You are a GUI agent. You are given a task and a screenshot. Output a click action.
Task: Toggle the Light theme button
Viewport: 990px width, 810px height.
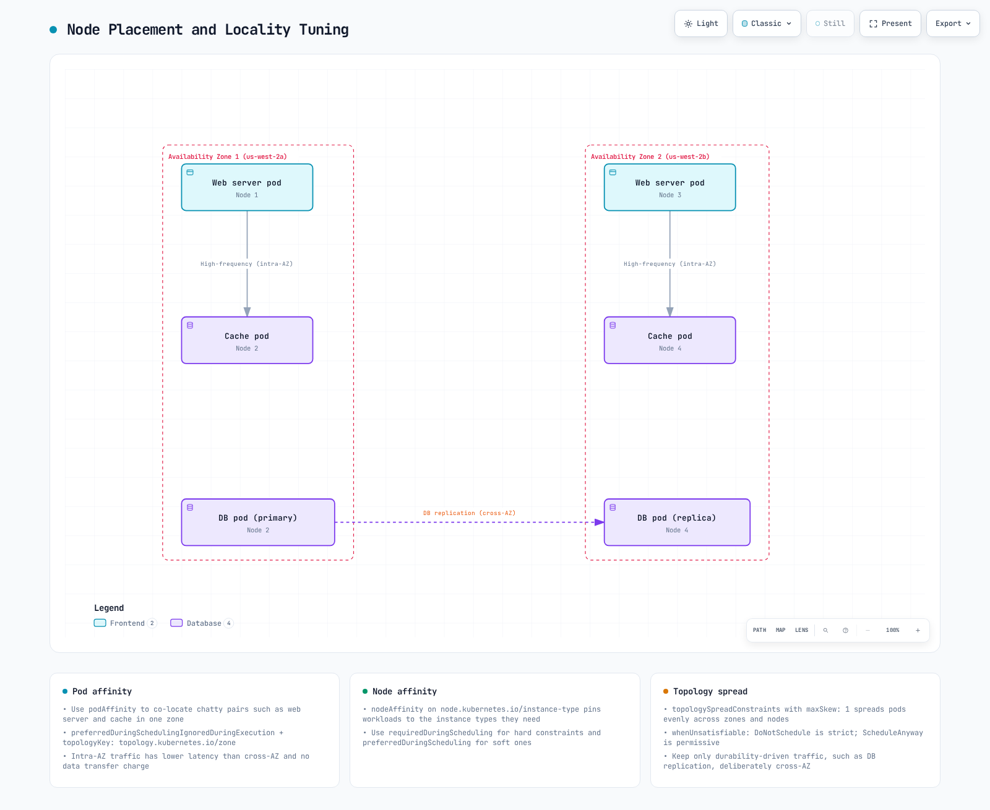pos(701,23)
